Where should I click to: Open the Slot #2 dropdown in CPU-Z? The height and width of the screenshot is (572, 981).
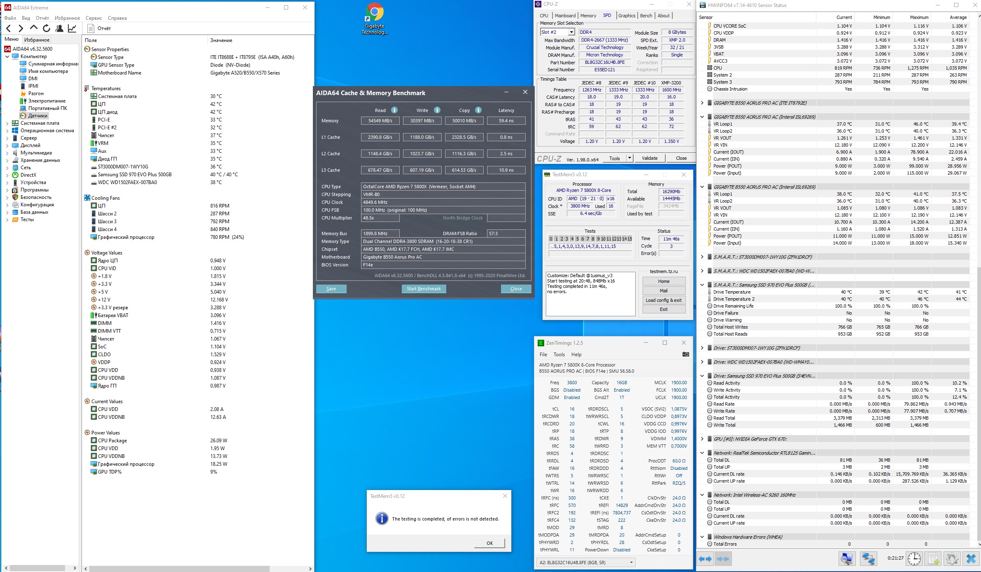pos(571,32)
